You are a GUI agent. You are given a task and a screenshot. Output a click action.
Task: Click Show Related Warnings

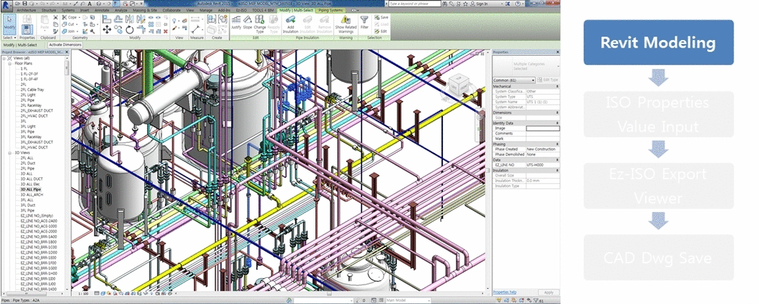coord(346,24)
